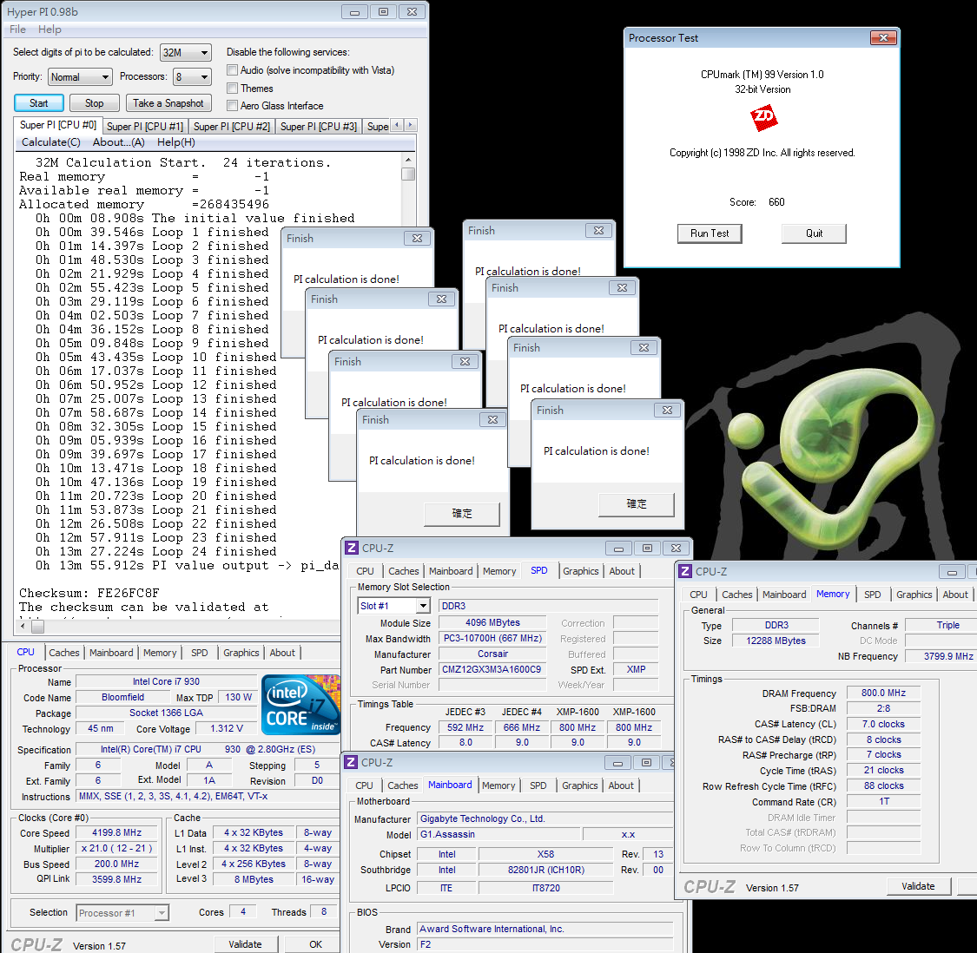Click Take a Snapshot button
977x953 pixels.
coord(168,103)
